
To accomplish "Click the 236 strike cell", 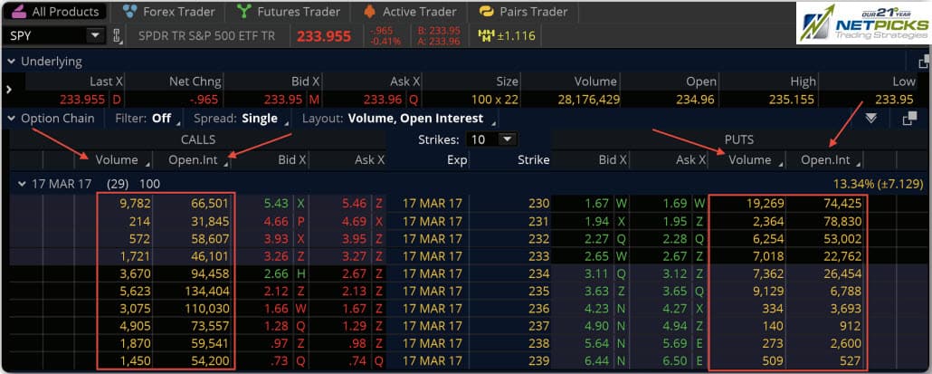I will pos(539,308).
